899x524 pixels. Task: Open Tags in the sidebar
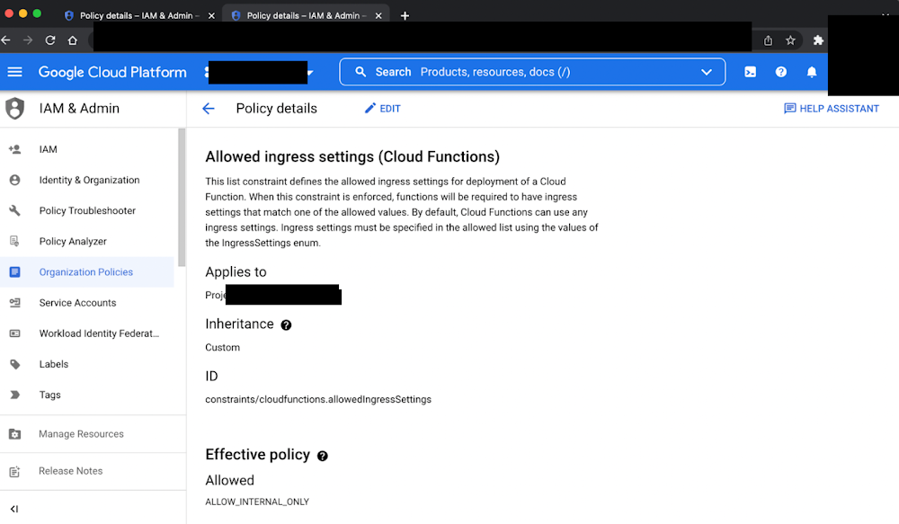[x=87, y=395]
